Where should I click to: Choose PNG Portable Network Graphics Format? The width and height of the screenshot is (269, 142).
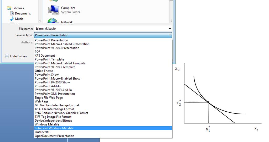click(x=103, y=113)
